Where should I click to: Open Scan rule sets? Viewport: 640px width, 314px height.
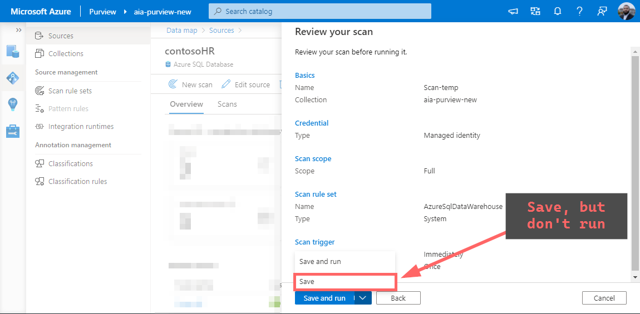point(88,91)
